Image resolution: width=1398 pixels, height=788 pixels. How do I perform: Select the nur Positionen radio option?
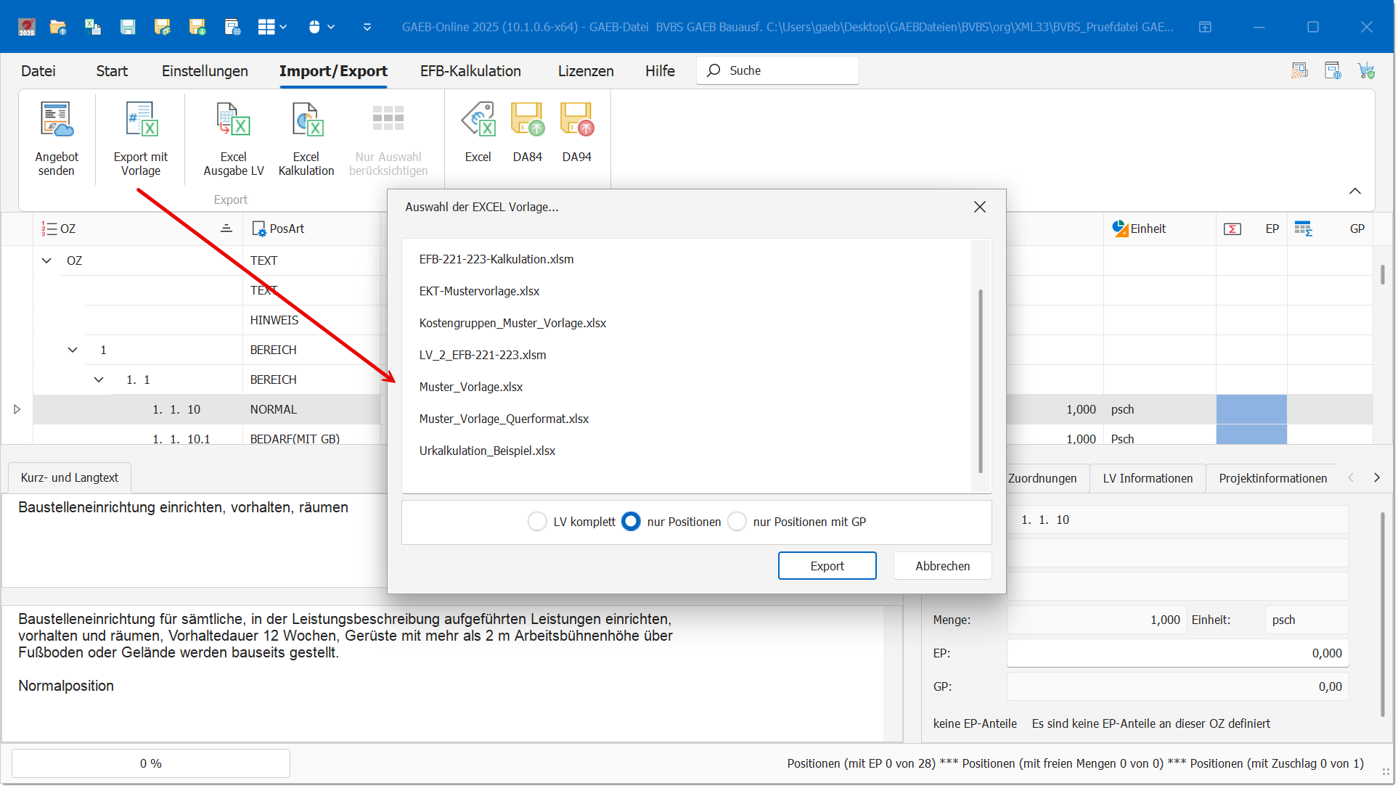pos(631,522)
